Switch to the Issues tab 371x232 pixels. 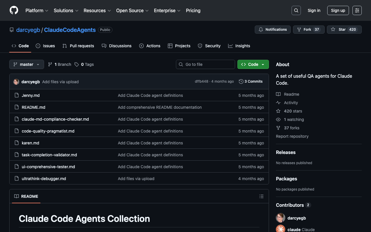coord(45,46)
